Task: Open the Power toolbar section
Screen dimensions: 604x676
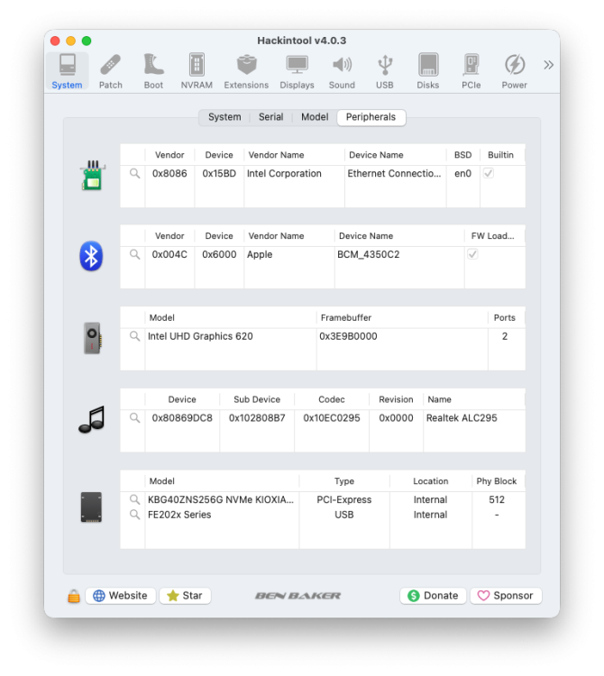Action: (x=515, y=71)
